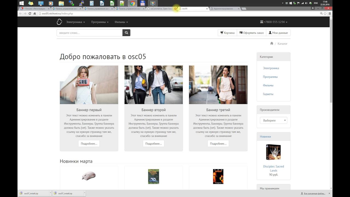Click Все скачанные файлы link
Viewport: 350px width, 197px height.
coord(315,193)
